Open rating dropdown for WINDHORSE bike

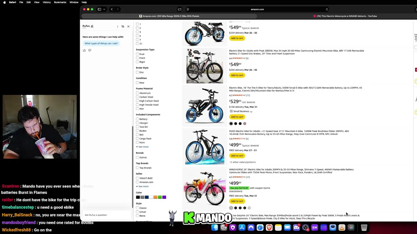tap(244, 177)
